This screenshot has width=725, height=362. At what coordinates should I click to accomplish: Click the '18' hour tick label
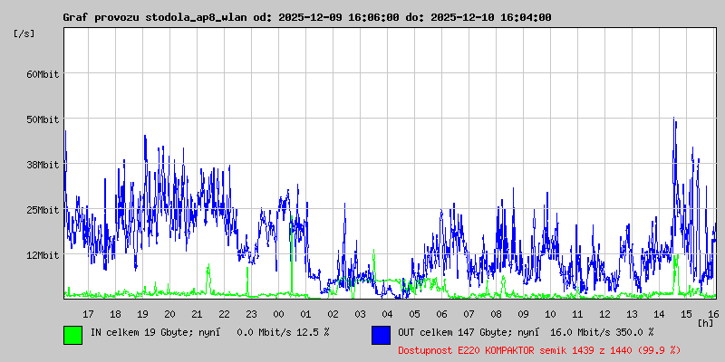tap(115, 314)
